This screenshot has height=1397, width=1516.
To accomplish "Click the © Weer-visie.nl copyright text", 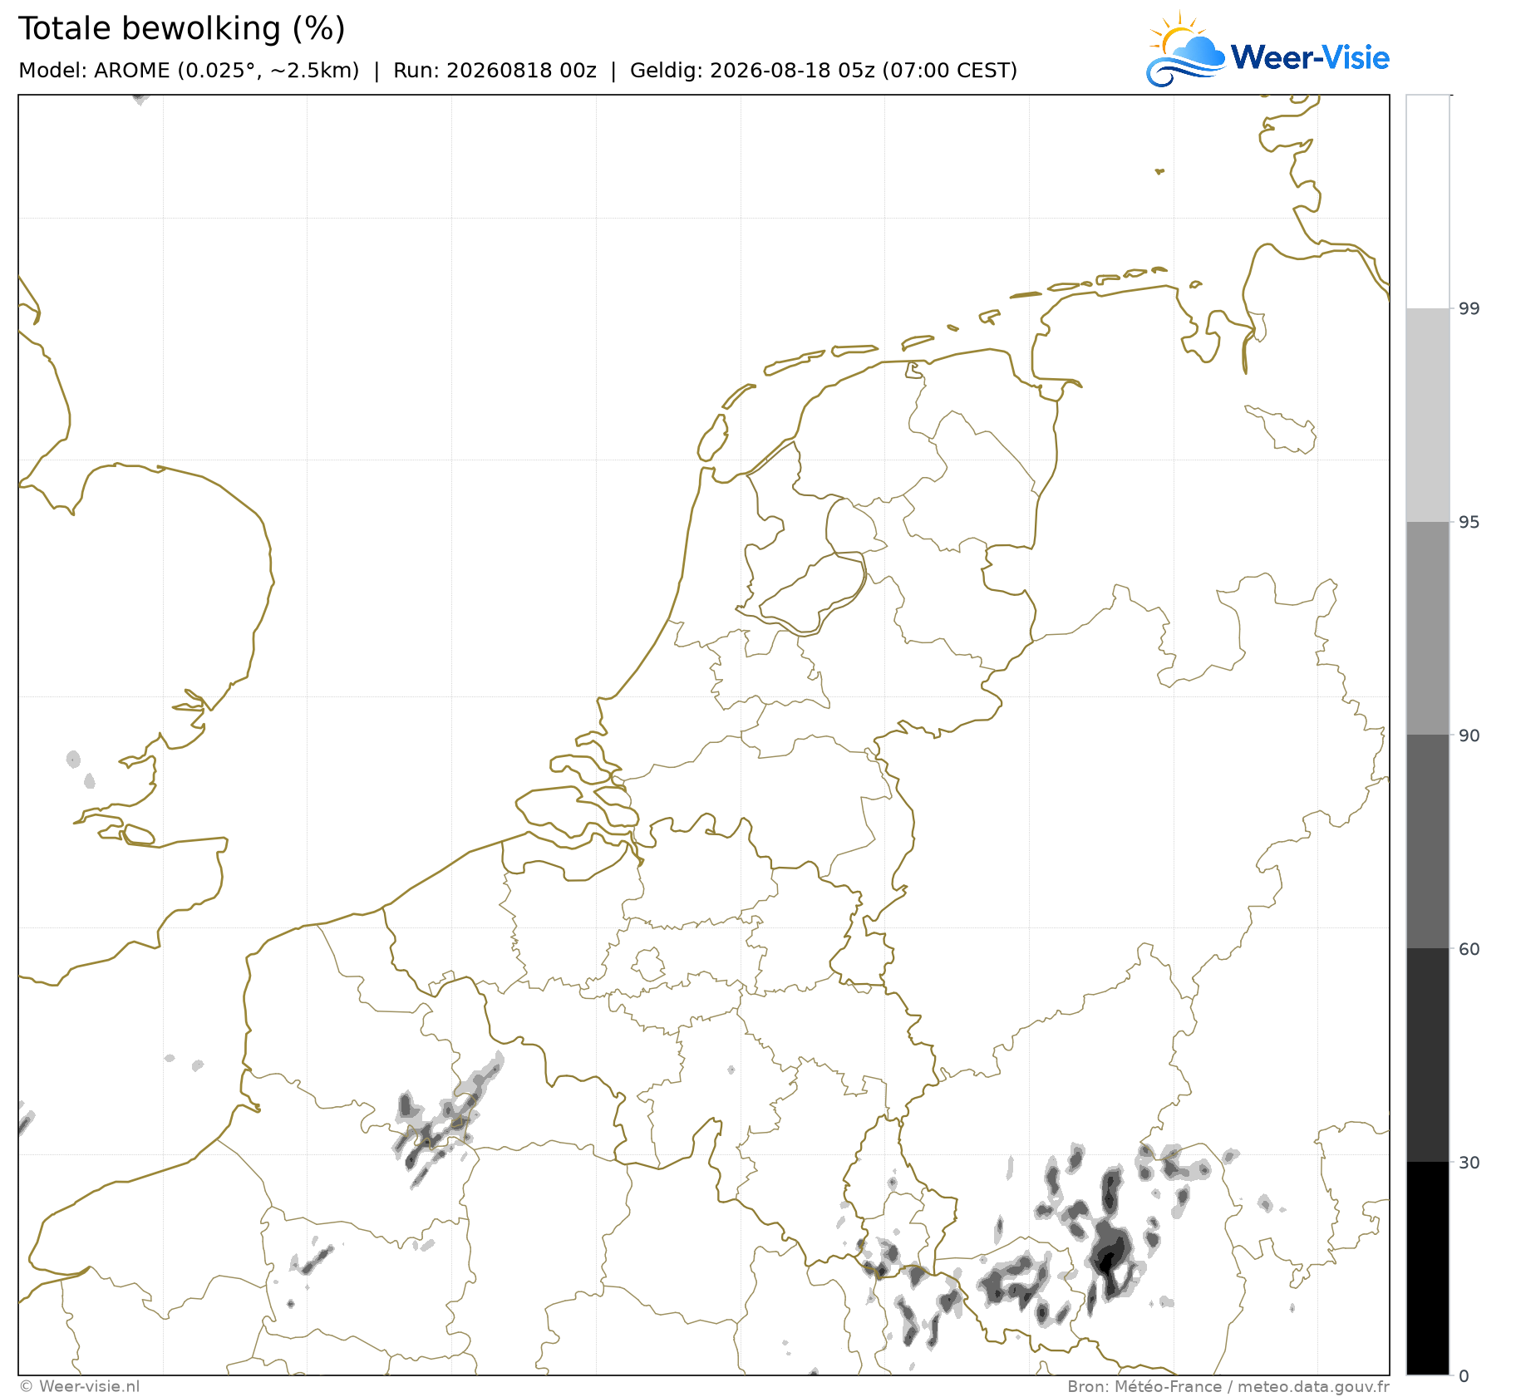I will coord(80,1386).
